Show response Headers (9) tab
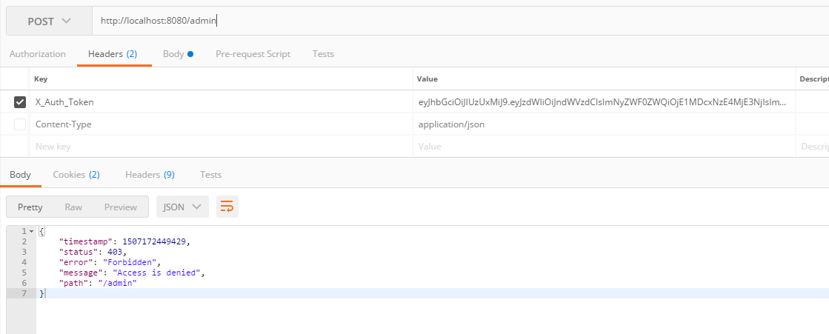 tap(150, 175)
